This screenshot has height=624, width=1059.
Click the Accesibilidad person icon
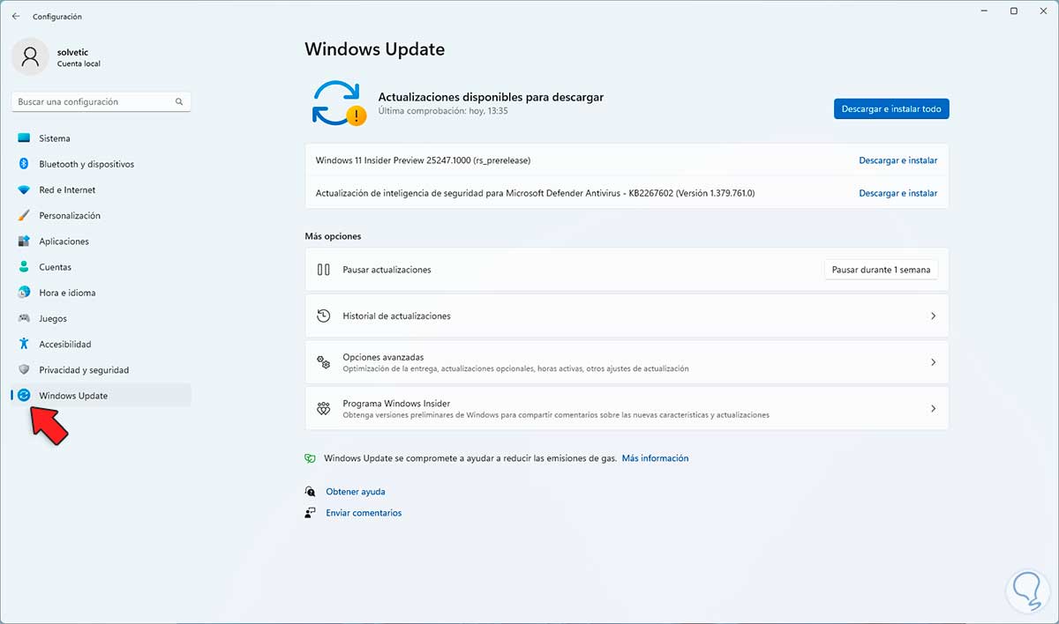[24, 344]
